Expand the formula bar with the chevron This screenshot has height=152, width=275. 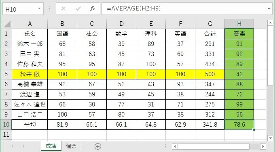[269, 8]
